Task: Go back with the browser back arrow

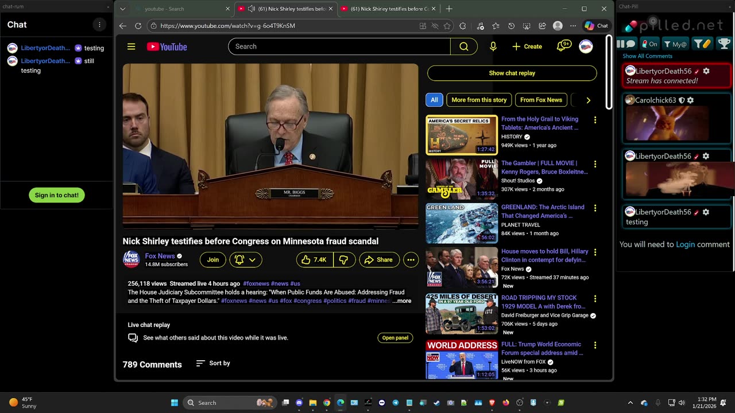Action: click(123, 26)
